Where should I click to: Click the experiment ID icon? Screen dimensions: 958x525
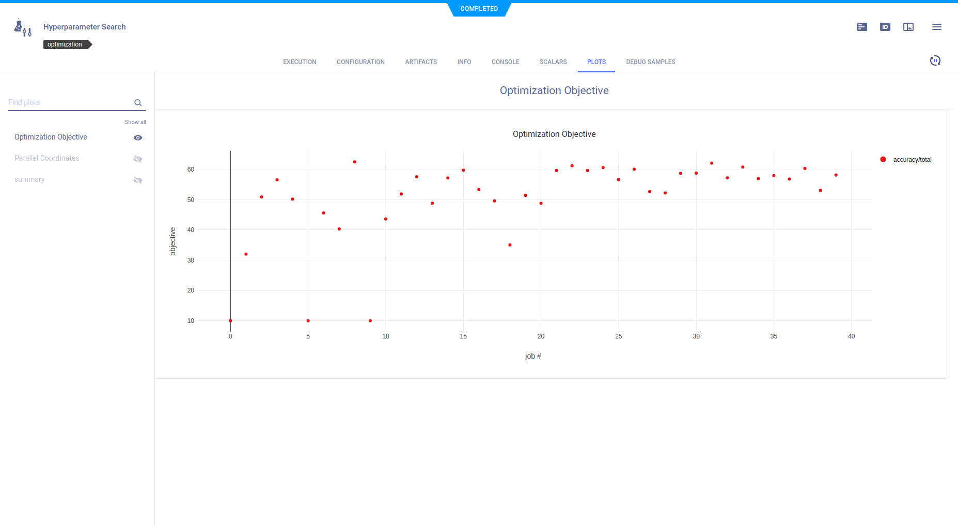click(x=885, y=27)
